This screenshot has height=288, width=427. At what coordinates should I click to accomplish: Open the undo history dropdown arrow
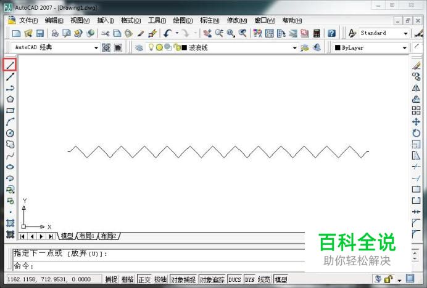coord(177,33)
